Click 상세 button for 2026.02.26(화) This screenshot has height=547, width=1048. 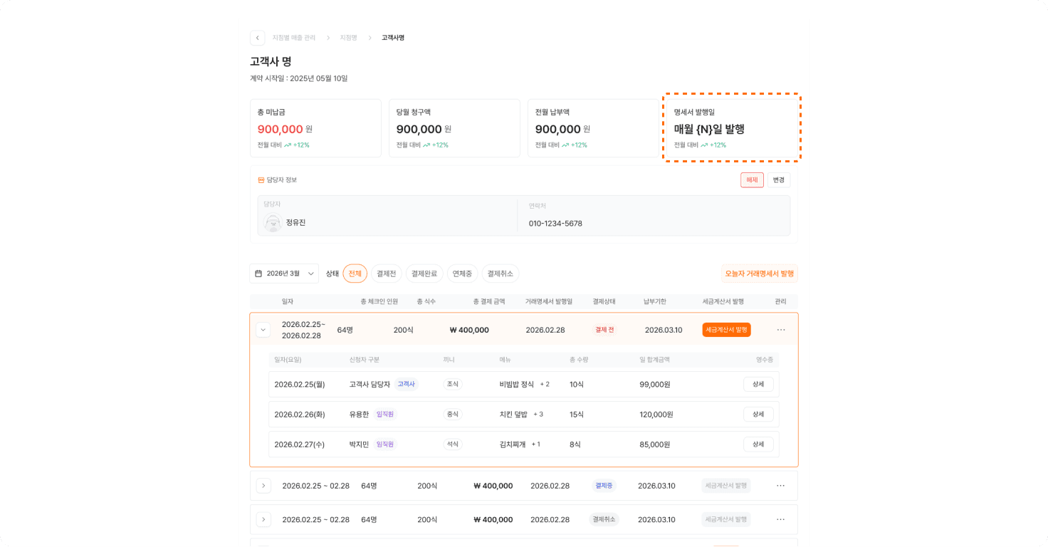coord(758,415)
